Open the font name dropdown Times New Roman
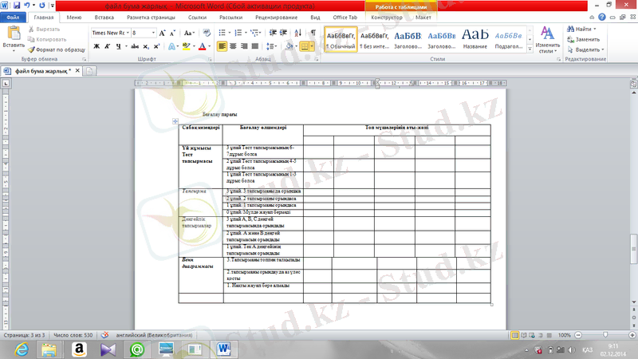The image size is (638, 359). (x=109, y=33)
